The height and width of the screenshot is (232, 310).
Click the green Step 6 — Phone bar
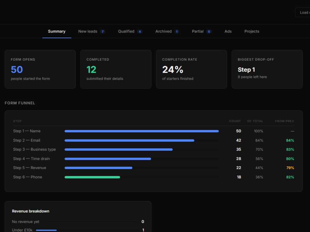[x=92, y=177]
